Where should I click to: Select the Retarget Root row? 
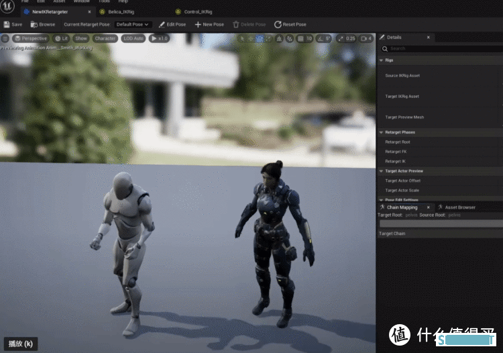440,142
